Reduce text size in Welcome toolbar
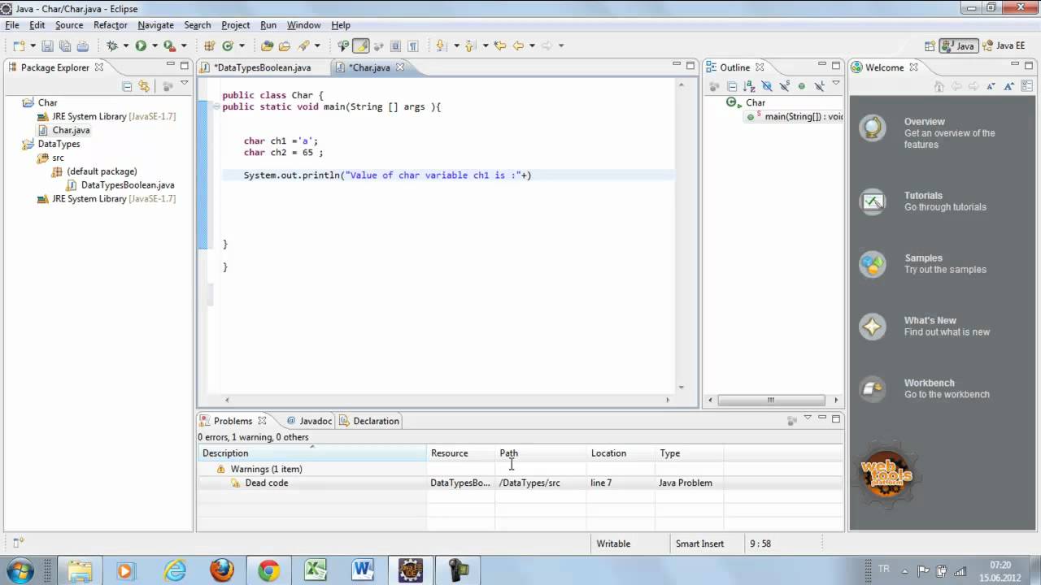 990,87
